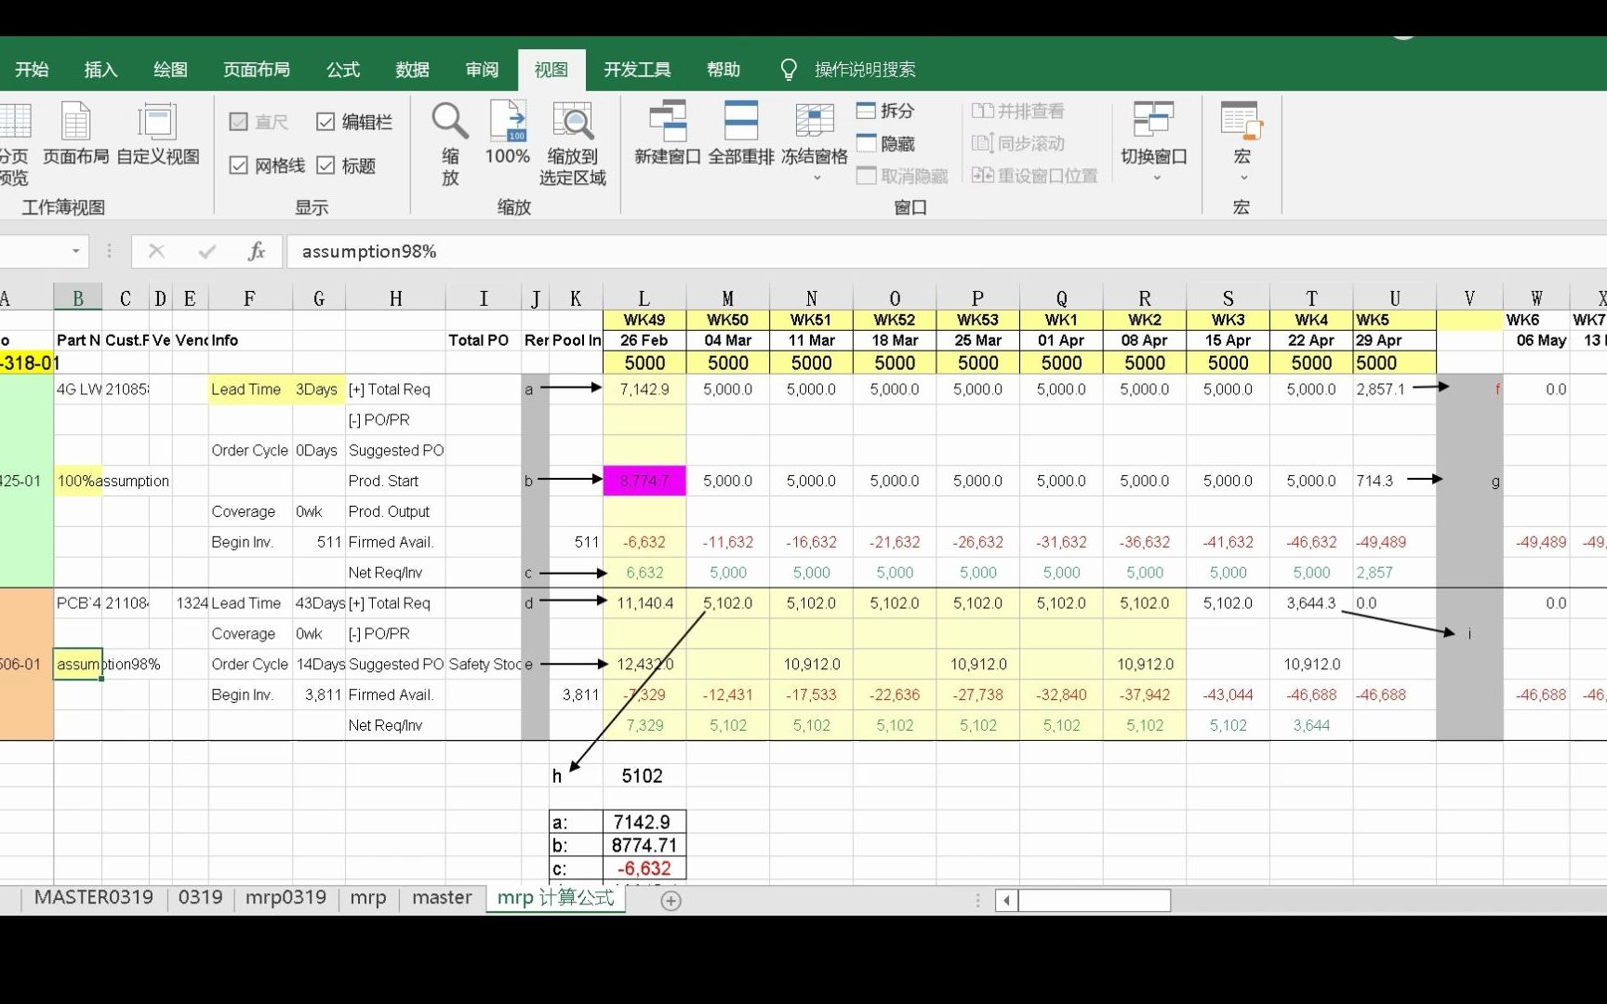This screenshot has width=1607, height=1004.
Task: Open Custom Views icon
Action: (x=157, y=121)
